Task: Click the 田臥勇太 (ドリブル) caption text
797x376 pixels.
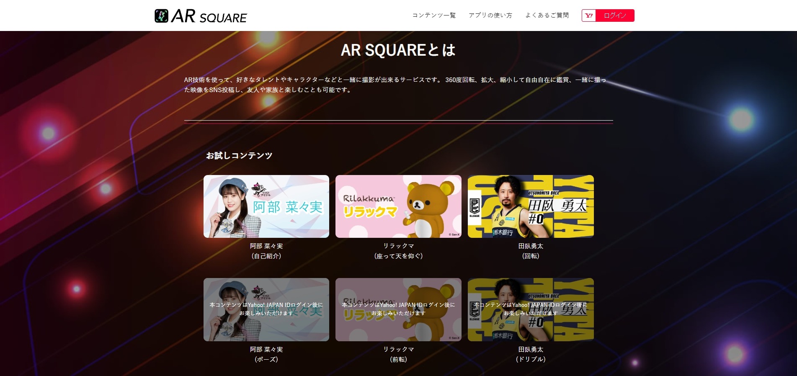Action: (531, 354)
